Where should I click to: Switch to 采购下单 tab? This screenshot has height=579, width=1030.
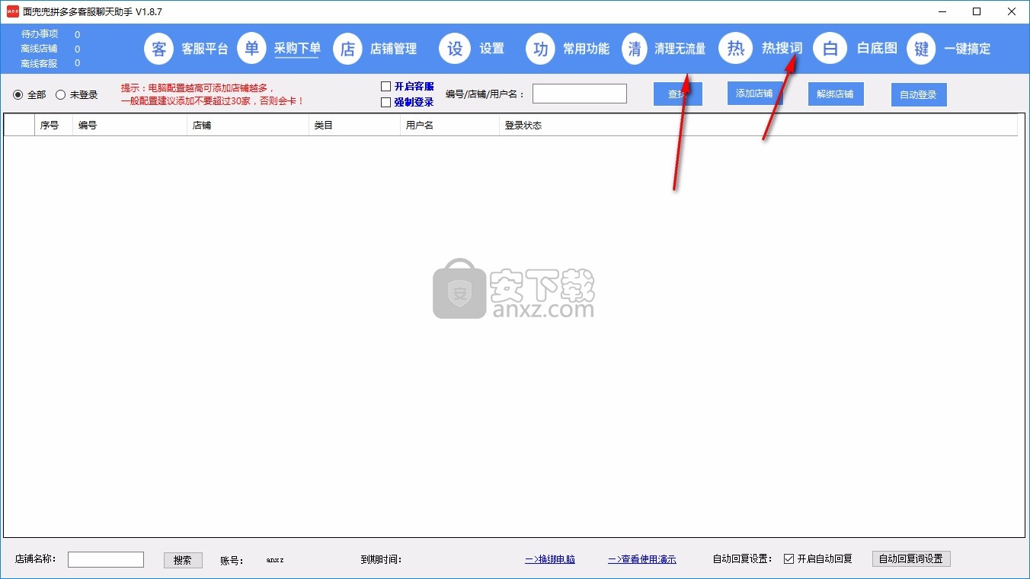[298, 49]
